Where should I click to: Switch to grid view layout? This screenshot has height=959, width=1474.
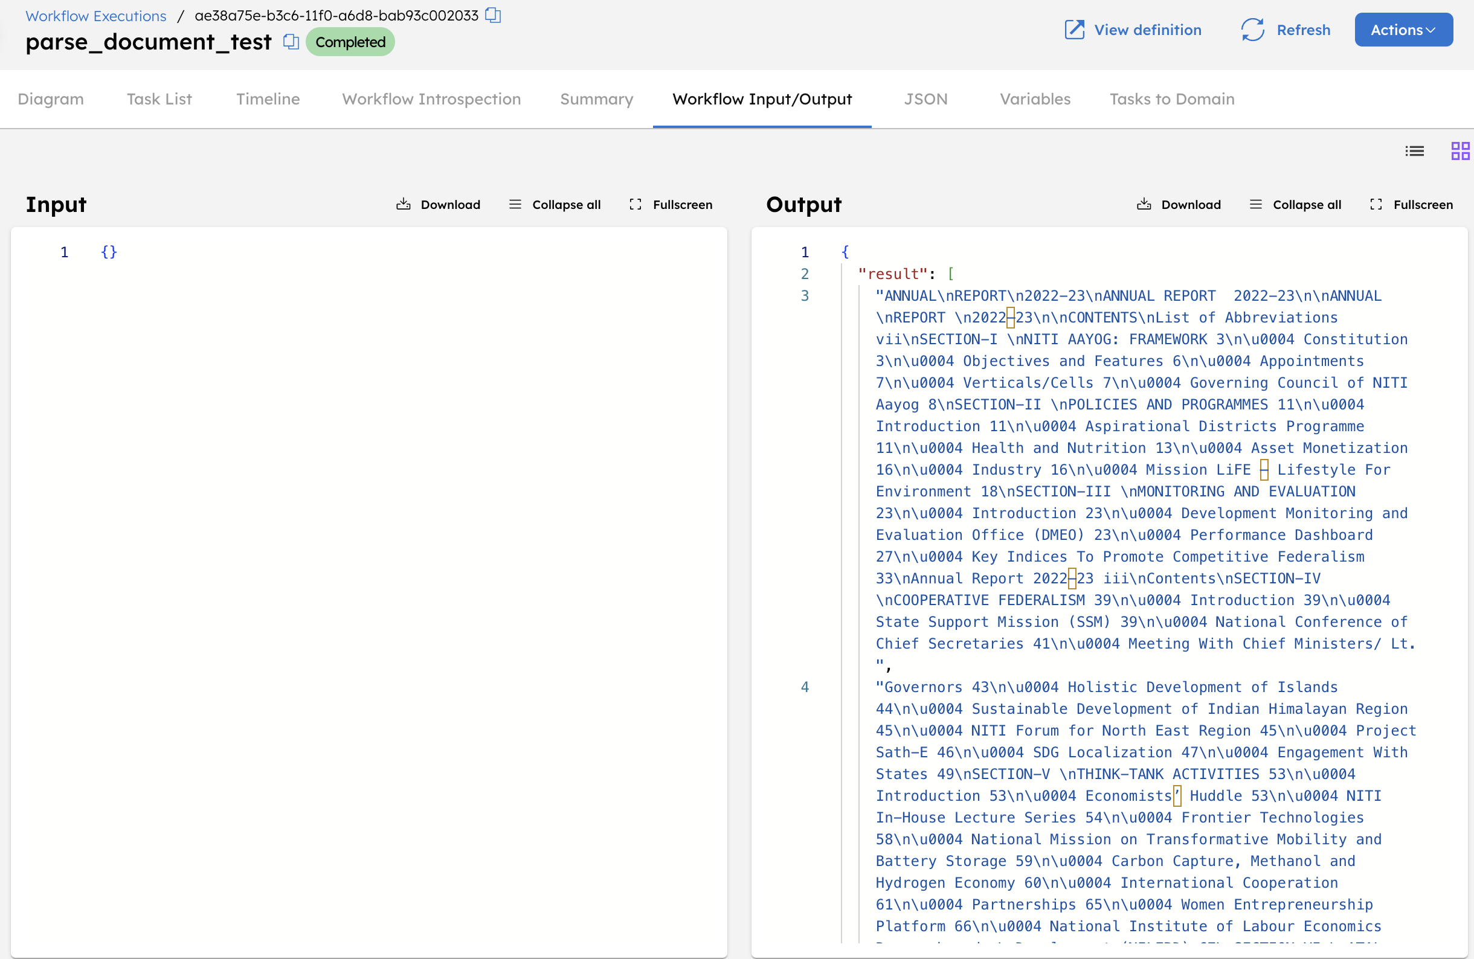[1460, 150]
